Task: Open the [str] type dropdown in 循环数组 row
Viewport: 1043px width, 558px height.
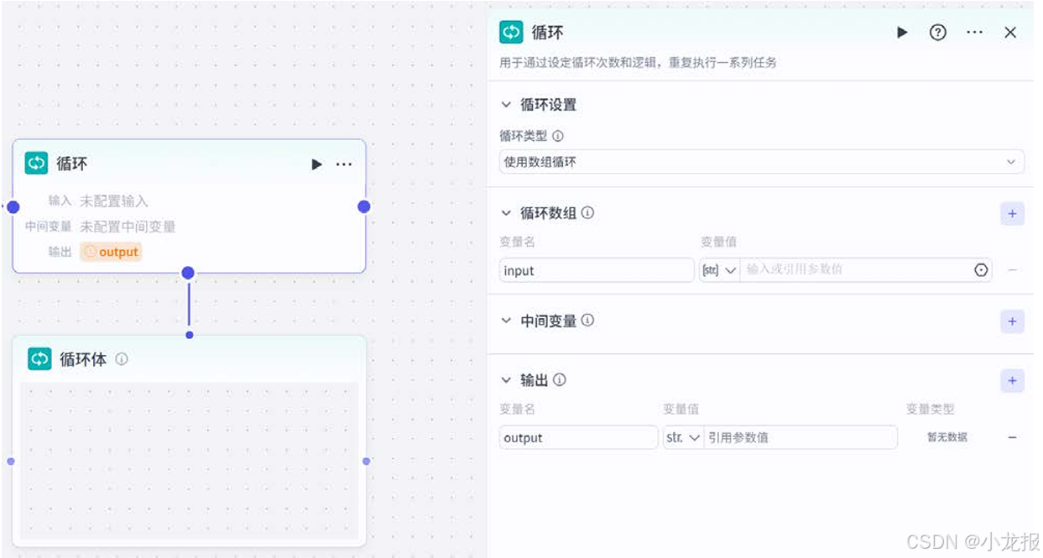Action: tap(719, 269)
